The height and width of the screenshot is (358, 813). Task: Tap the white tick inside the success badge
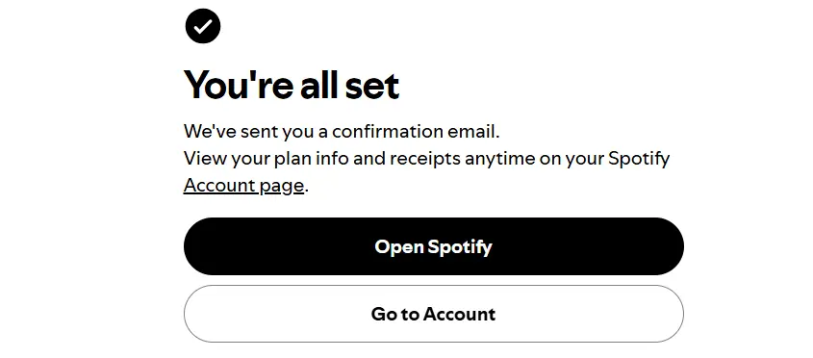(x=203, y=26)
